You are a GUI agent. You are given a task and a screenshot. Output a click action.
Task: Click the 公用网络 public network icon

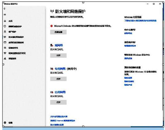pos(52,92)
